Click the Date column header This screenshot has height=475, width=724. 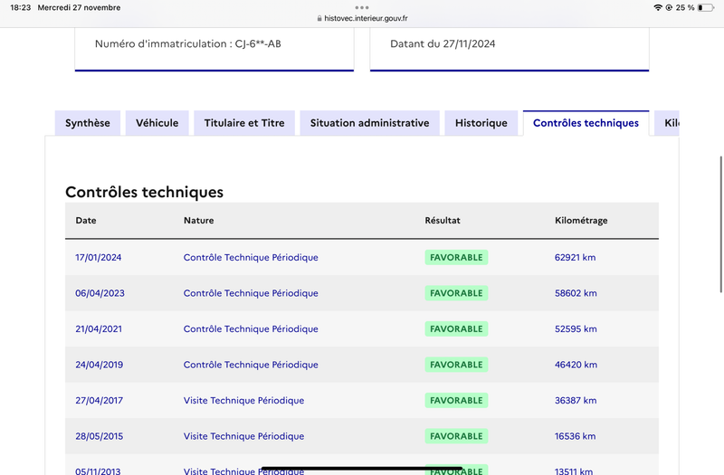(86, 220)
